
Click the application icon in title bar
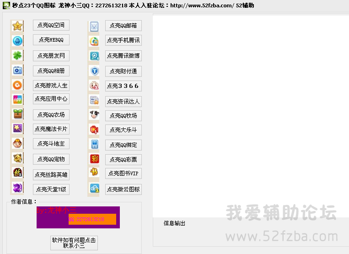point(6,5)
